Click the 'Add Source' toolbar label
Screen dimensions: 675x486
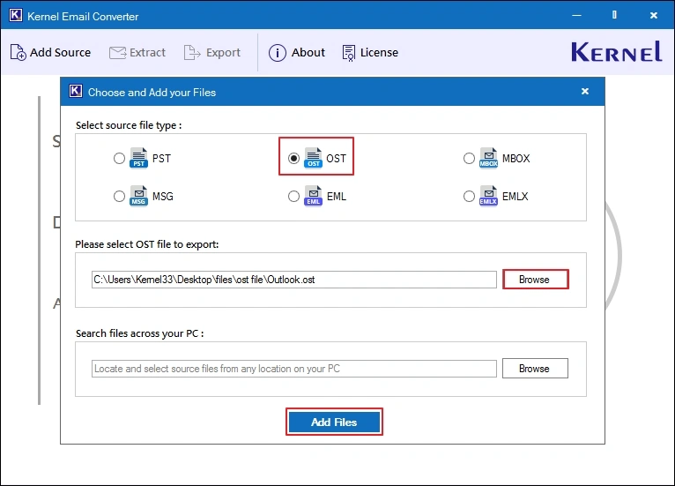[x=60, y=53]
